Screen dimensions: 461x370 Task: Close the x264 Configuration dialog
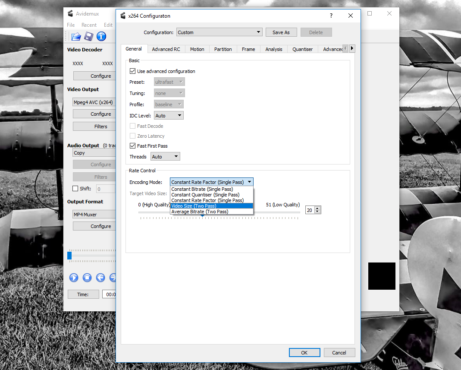pos(351,16)
